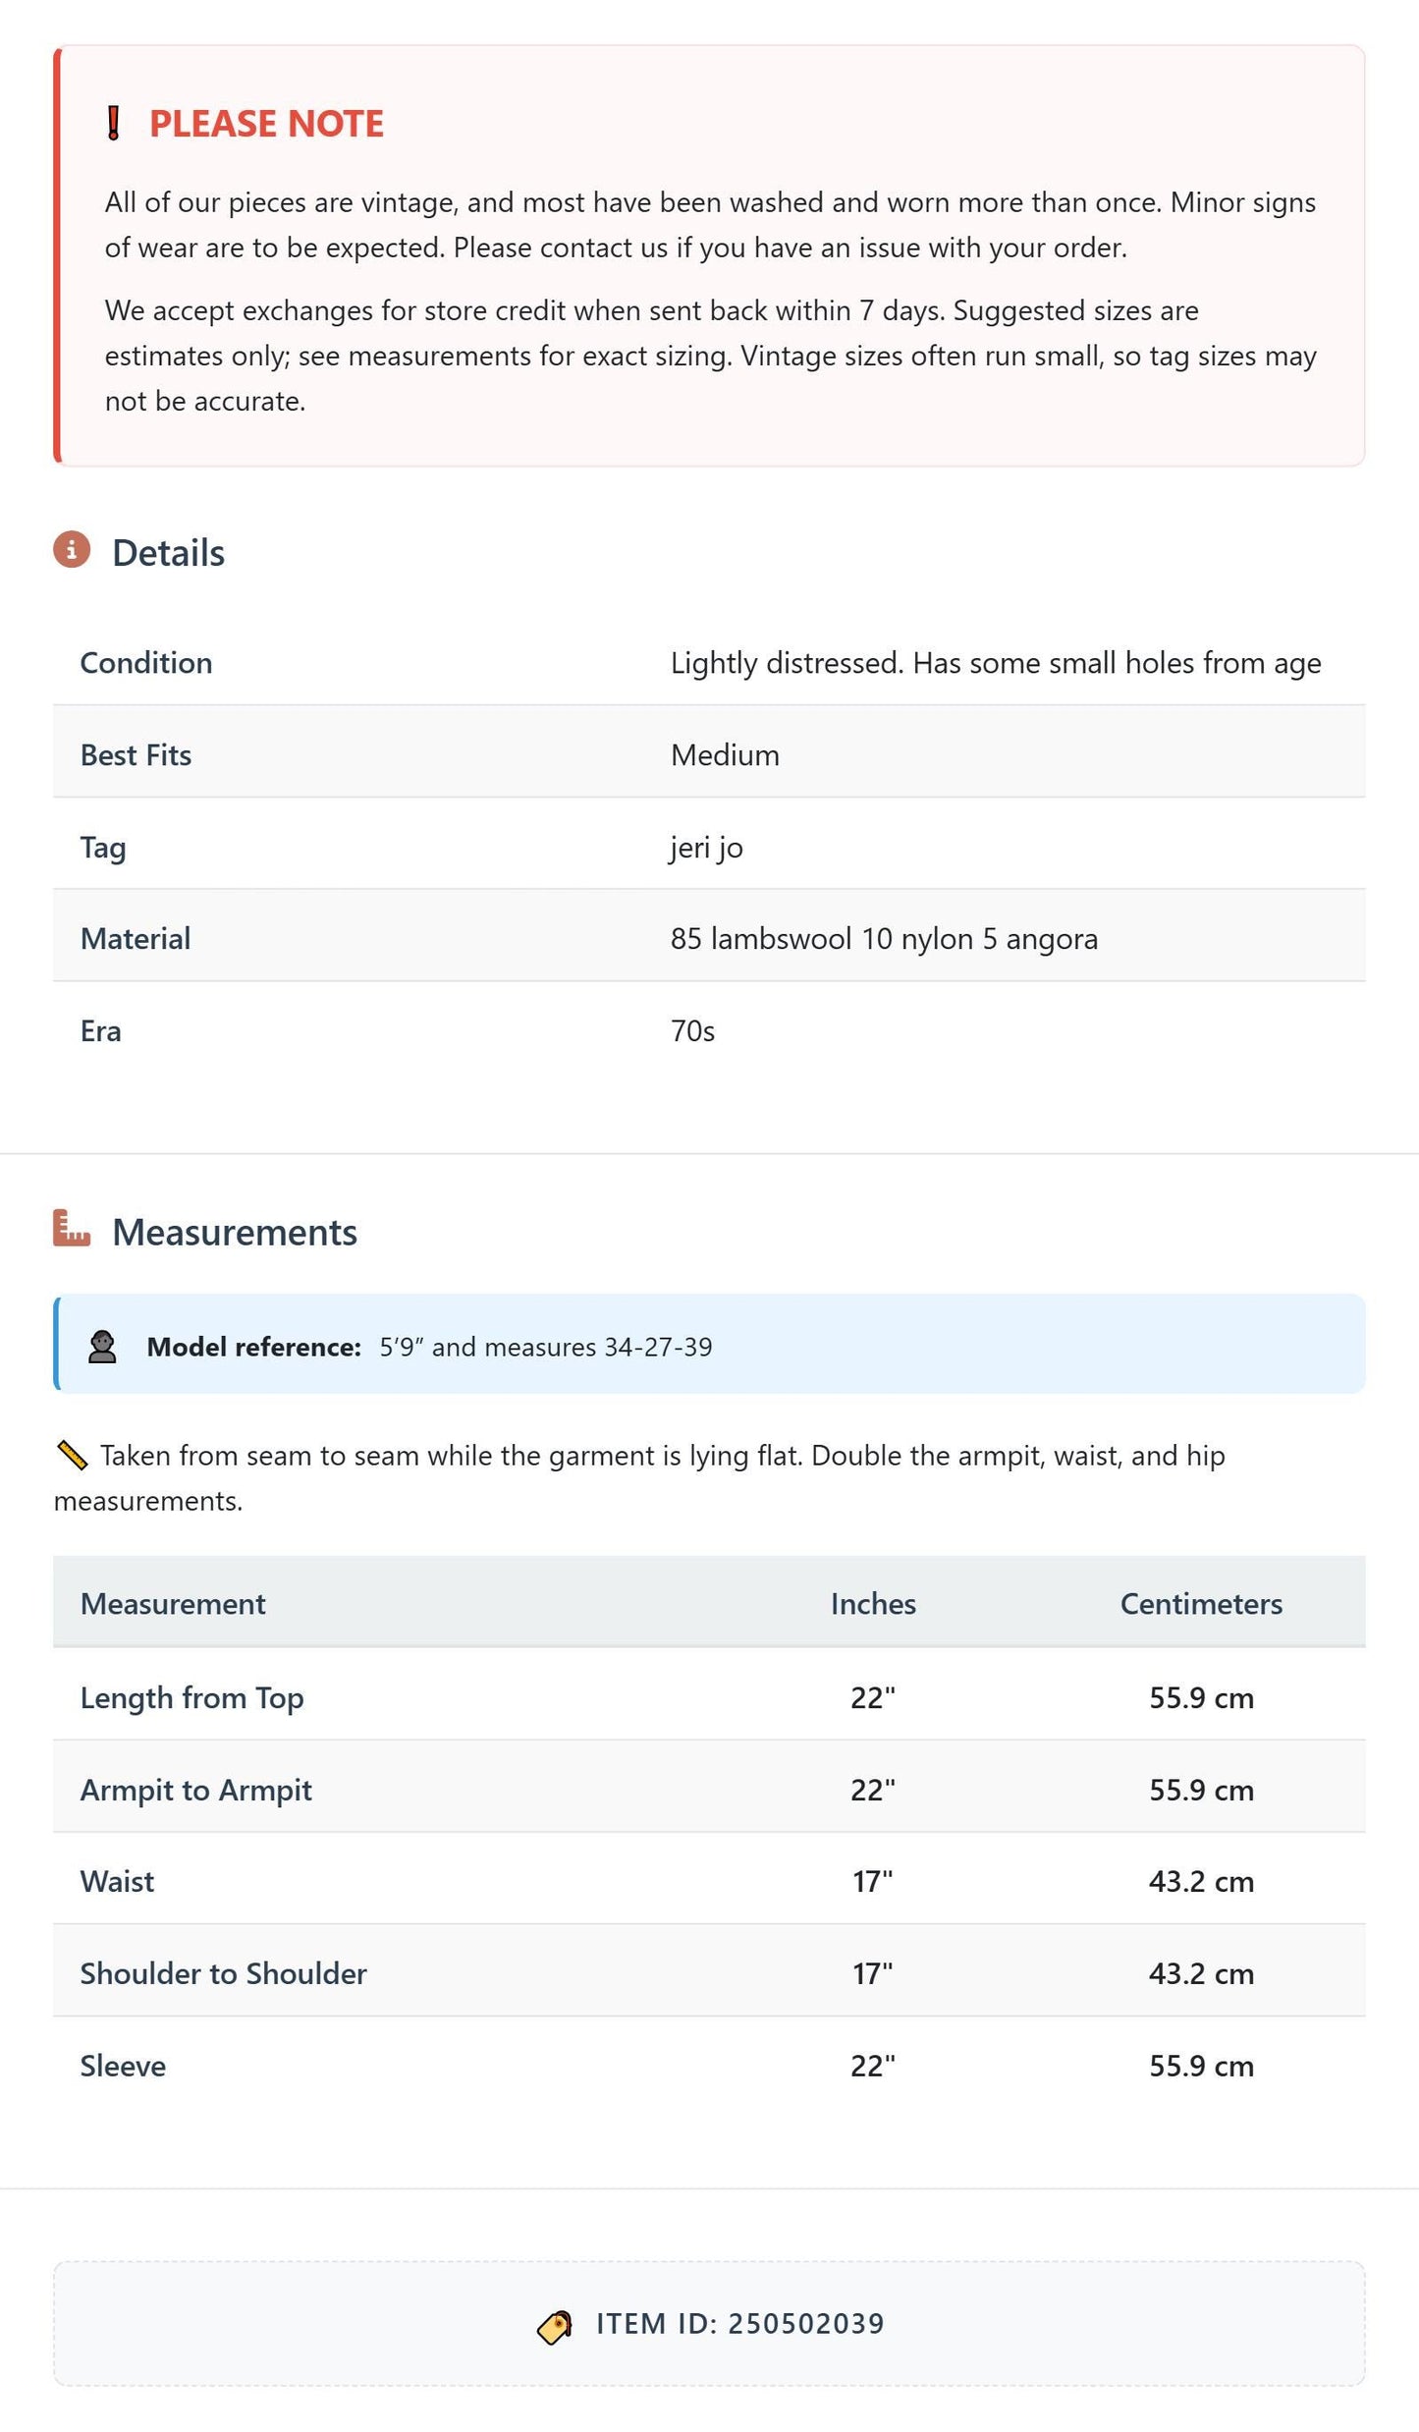The height and width of the screenshot is (2432, 1419).
Task: Select the Condition row in details table
Action: click(709, 663)
